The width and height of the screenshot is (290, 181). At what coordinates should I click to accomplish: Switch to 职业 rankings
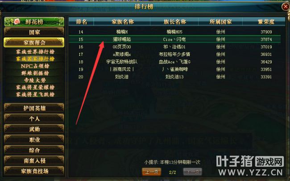click(34, 140)
